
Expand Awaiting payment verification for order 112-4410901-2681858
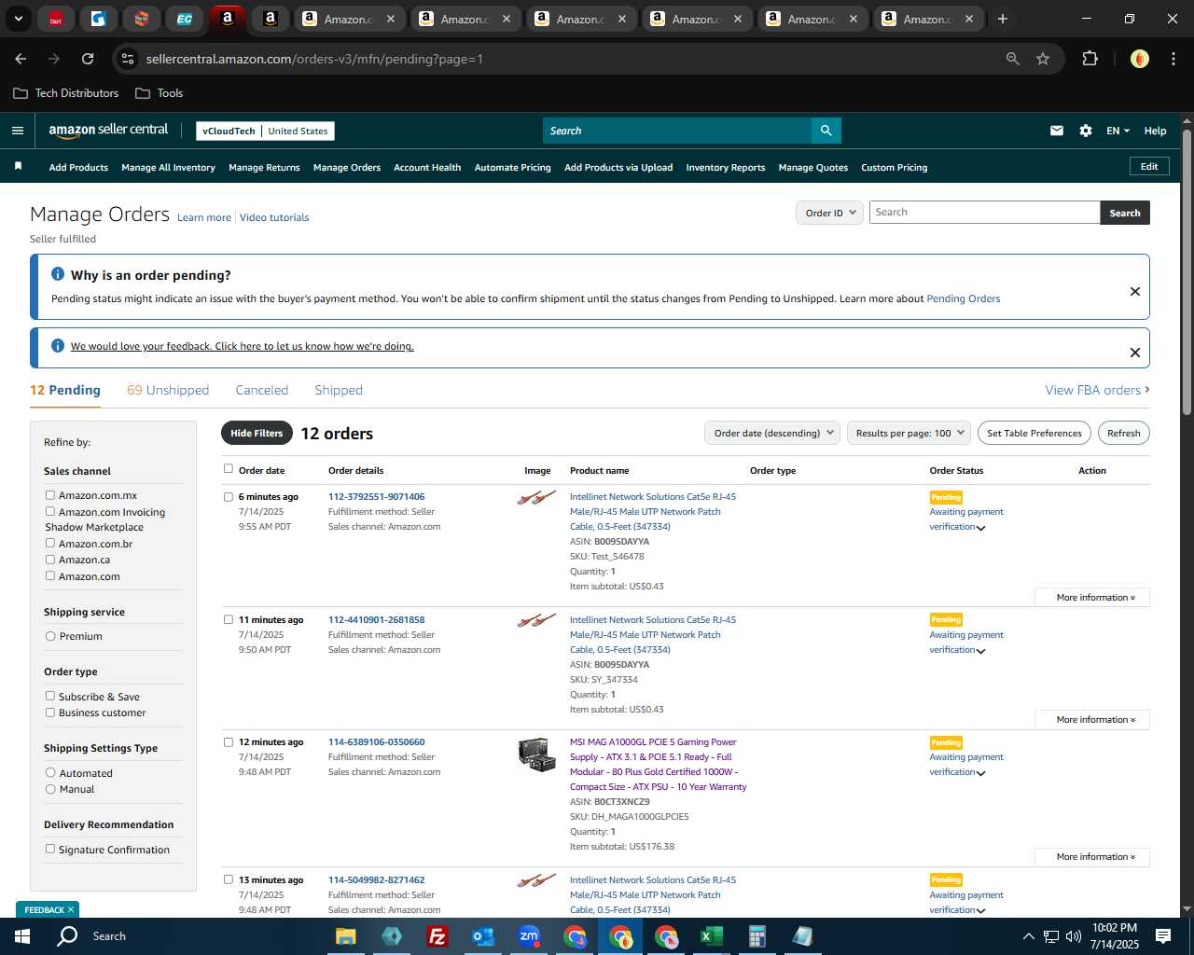(980, 651)
